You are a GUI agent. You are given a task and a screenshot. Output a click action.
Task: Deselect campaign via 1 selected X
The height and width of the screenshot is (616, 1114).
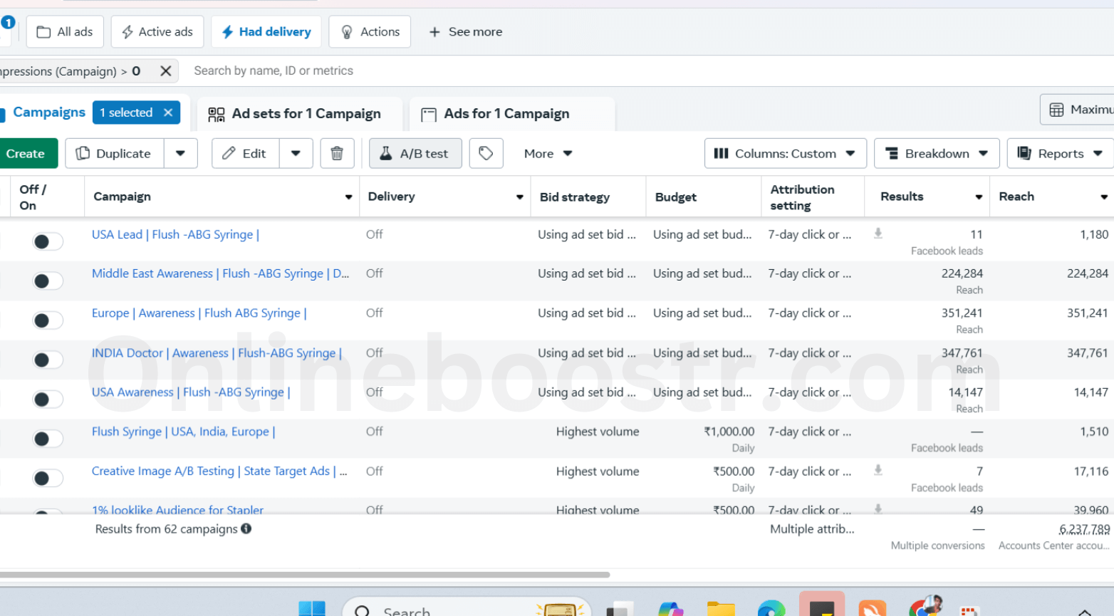tap(168, 113)
